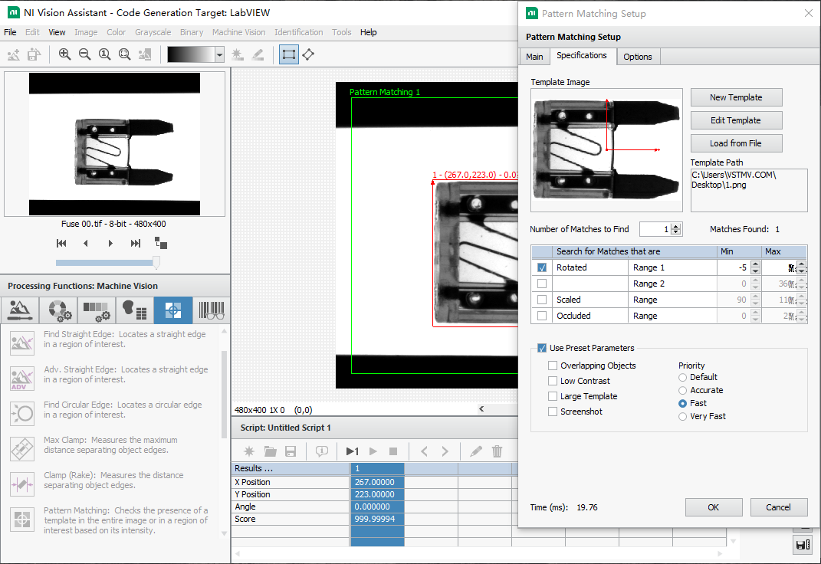Open the Identification barcode functions palette
This screenshot has height=564, width=821.
tap(212, 310)
